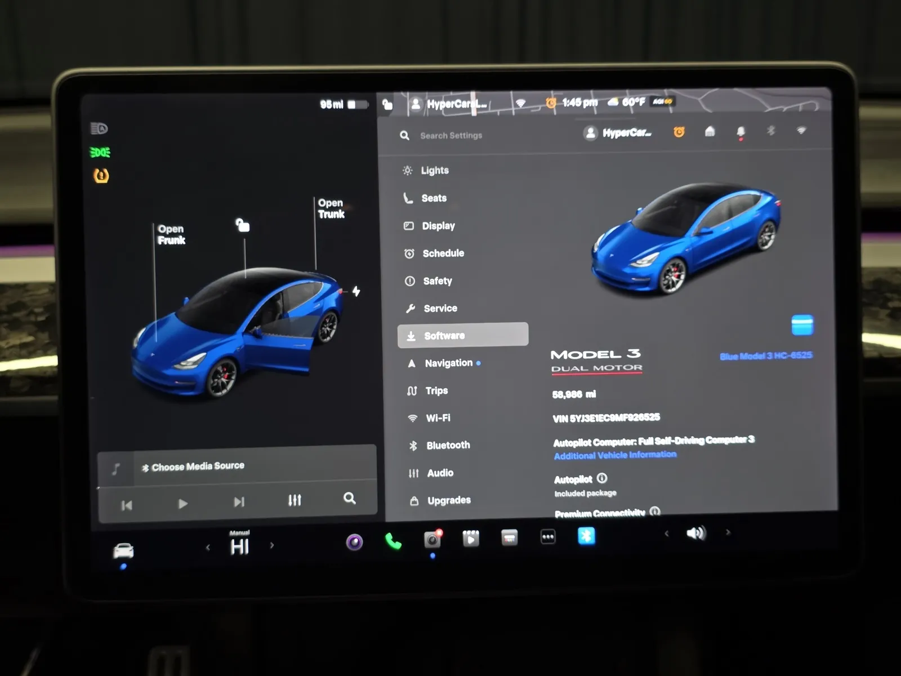Open the all apps three-dots icon
Screen dimensions: 901x676
click(x=547, y=537)
